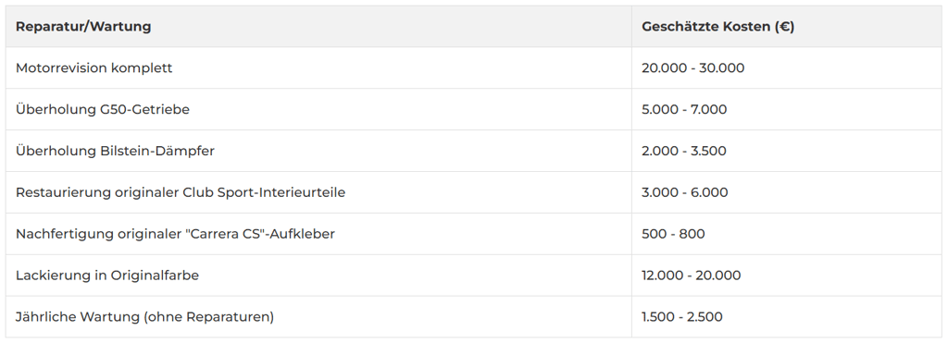Click the cost value 5.000 - 7.000
Viewport: 948px width, 343px height.
[684, 109]
